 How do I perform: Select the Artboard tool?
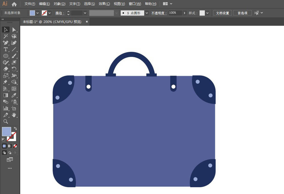[14, 108]
